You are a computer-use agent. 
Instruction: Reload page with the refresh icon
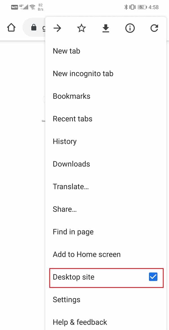click(x=154, y=28)
